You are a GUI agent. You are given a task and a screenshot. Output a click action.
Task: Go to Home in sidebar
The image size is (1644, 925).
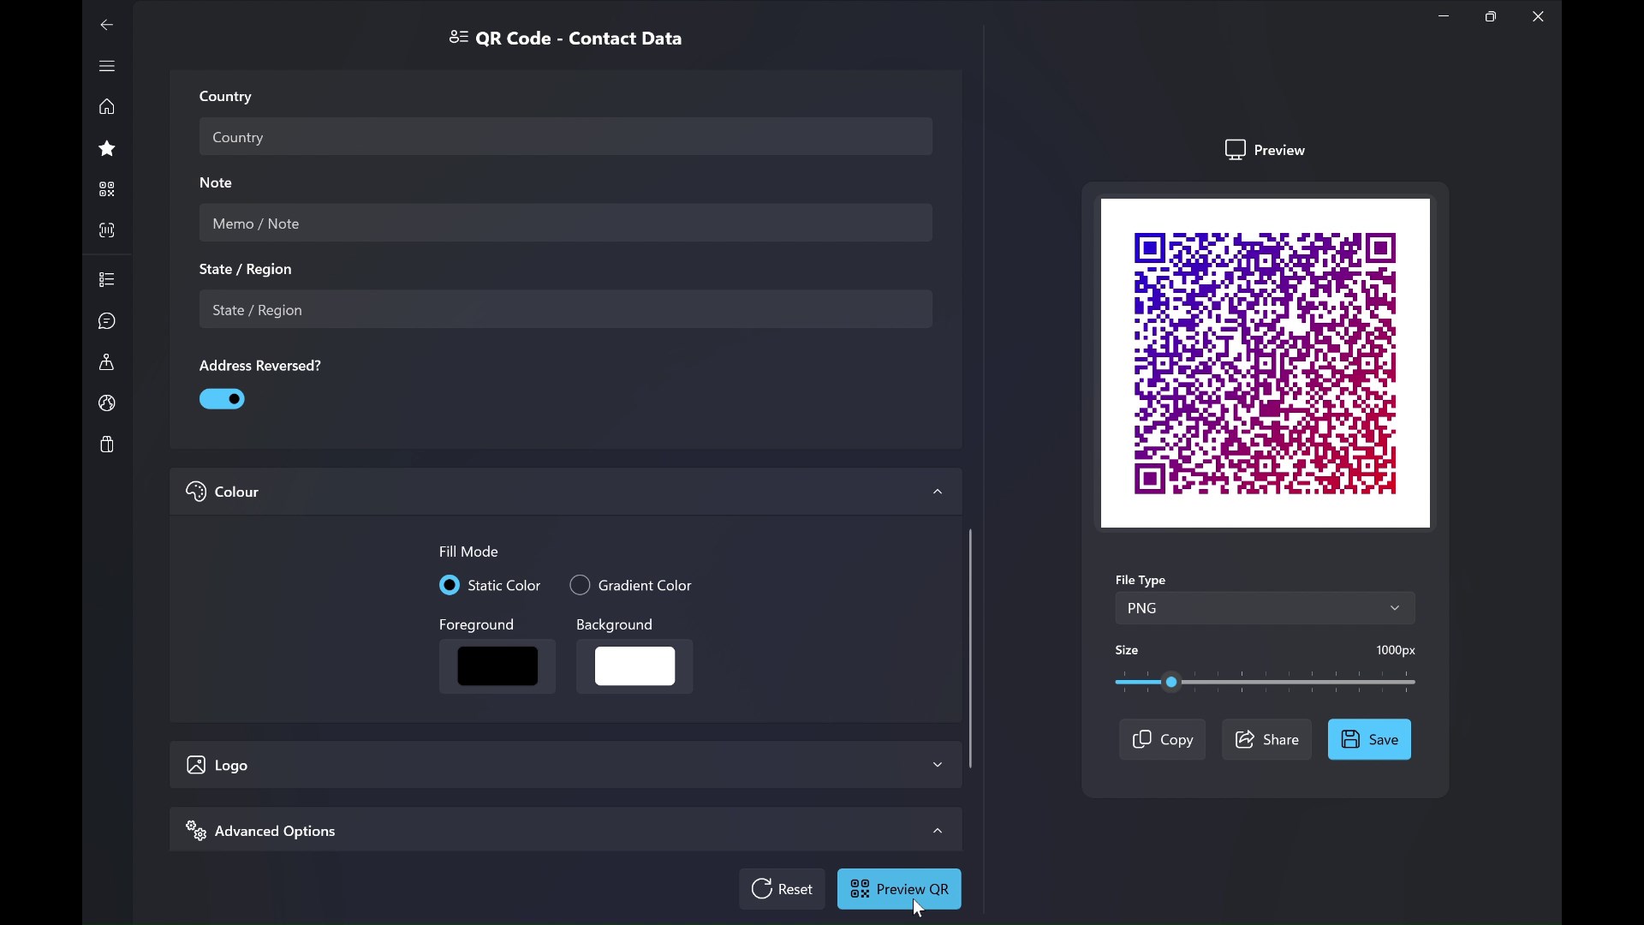[x=106, y=107]
